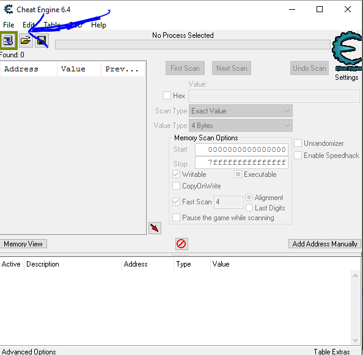Viewport: 363px width, 355px height.
Task: Open Advanced Options at the bottom
Action: point(29,351)
